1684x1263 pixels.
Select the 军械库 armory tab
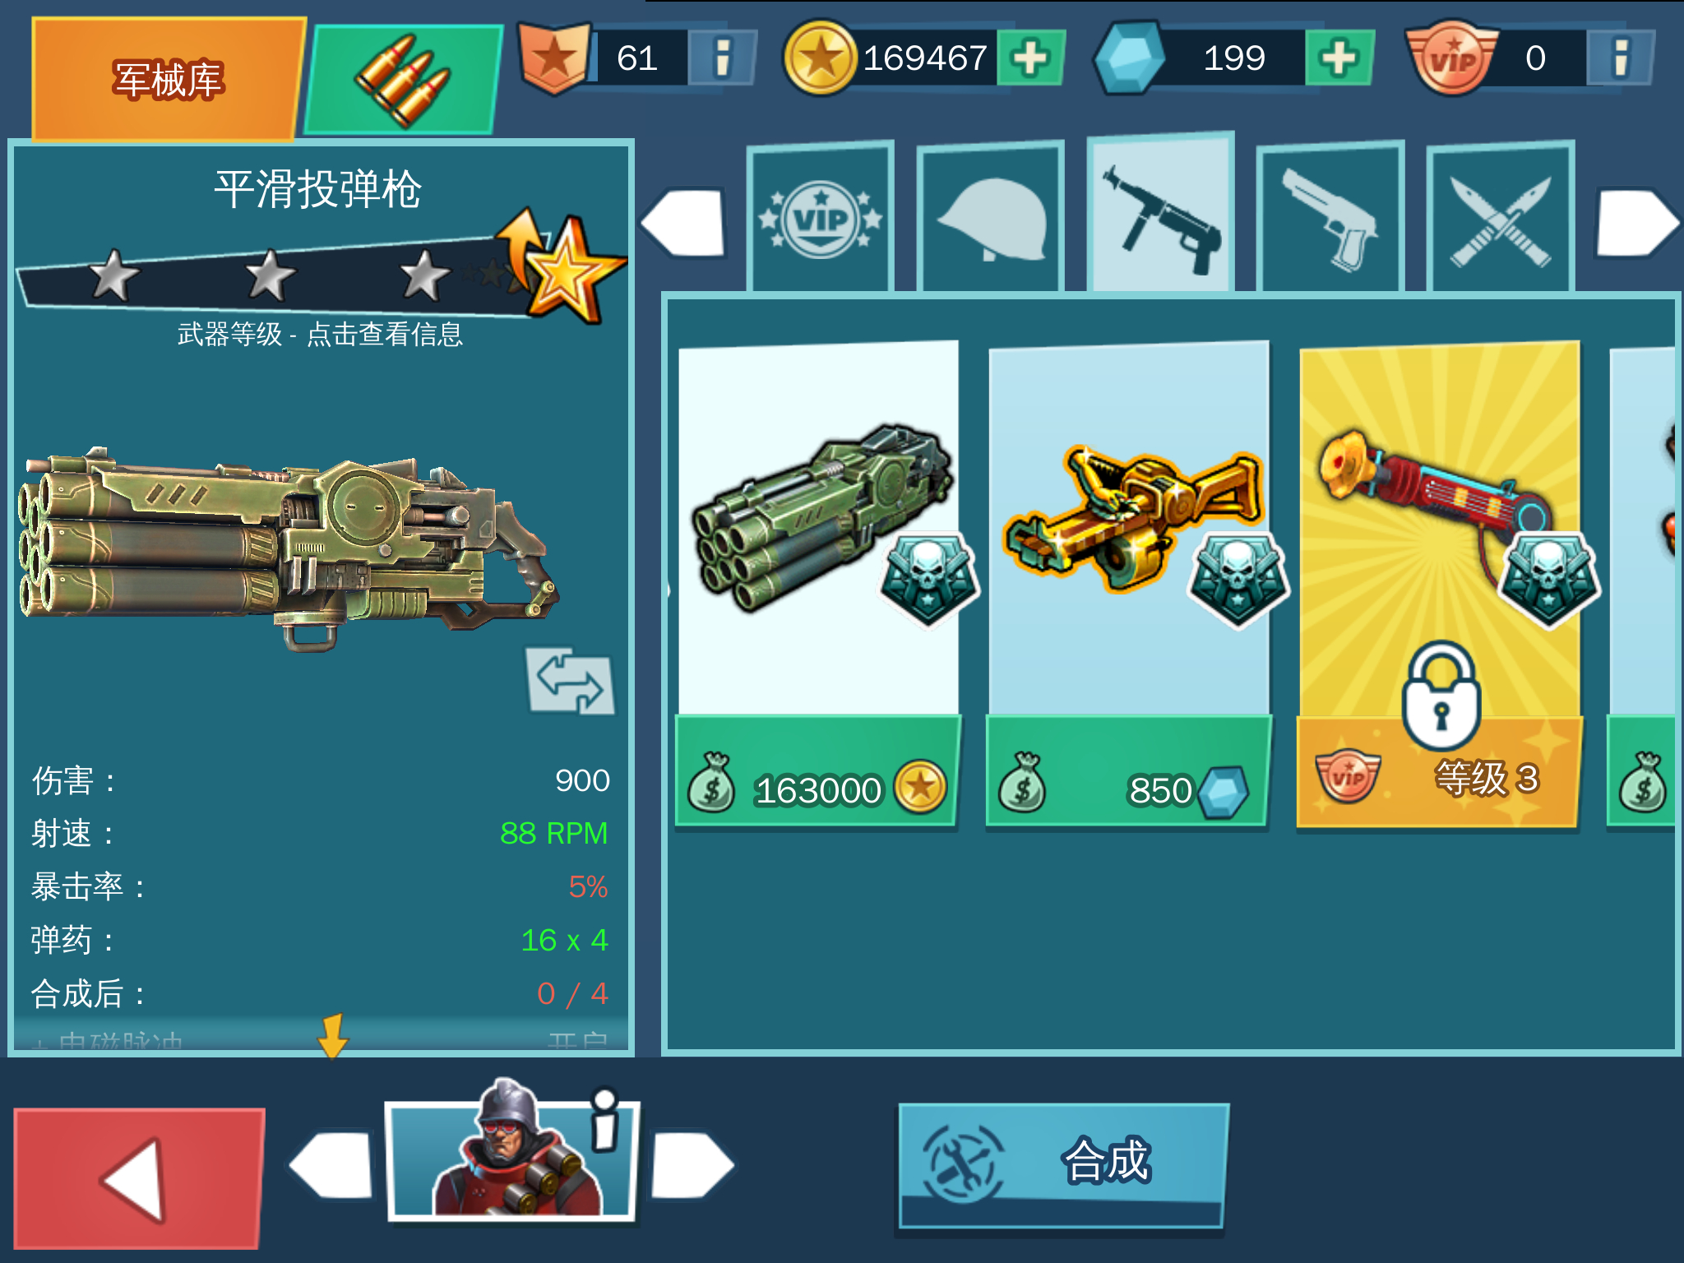(x=168, y=78)
